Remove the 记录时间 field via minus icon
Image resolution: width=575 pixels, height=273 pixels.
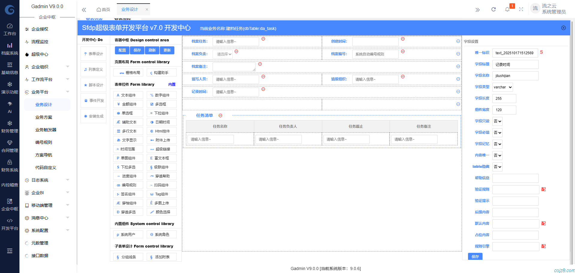coord(263,89)
